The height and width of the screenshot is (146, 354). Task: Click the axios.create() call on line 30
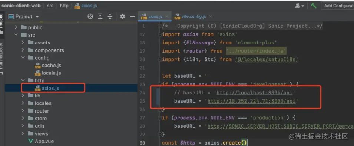pyautogui.click(x=226, y=143)
